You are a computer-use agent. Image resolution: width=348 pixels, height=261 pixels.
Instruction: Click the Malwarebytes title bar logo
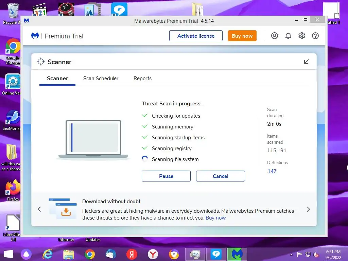(27, 21)
